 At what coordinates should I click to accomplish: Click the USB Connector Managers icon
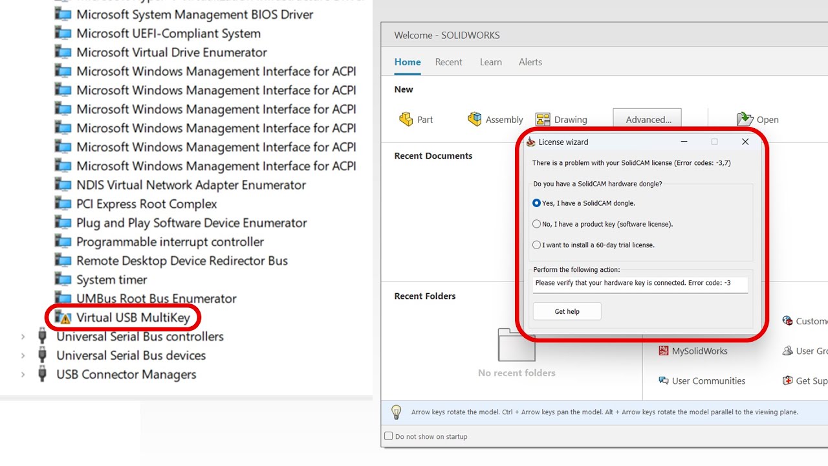[x=43, y=374]
